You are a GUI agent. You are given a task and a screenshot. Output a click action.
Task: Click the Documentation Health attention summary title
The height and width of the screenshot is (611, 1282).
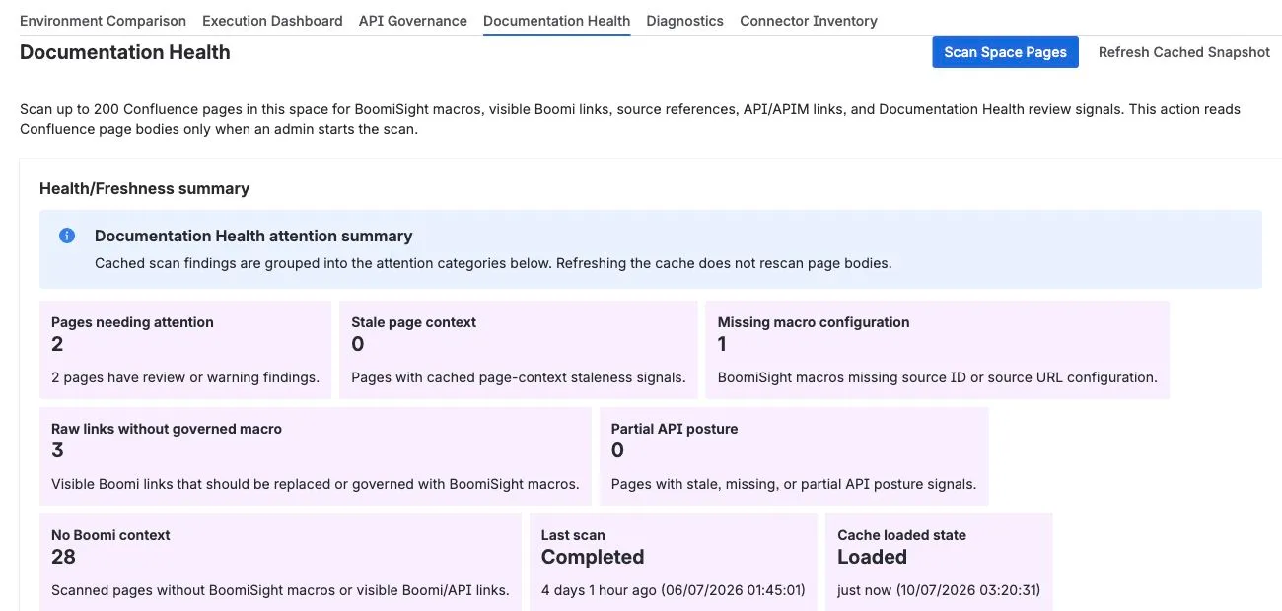pos(253,236)
